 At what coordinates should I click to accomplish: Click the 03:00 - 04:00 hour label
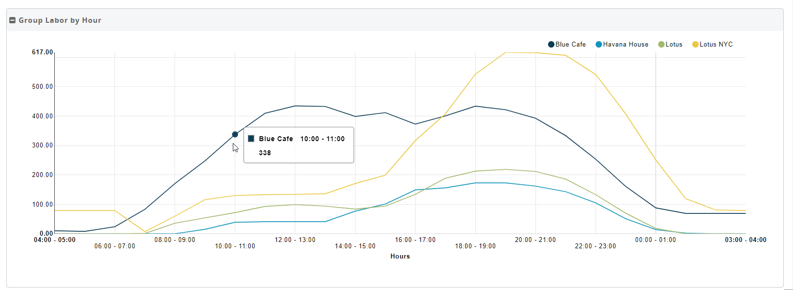pos(745,240)
